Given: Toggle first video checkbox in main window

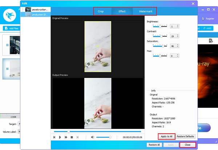Looking at the screenshot, I should pyautogui.click(x=7, y=45).
